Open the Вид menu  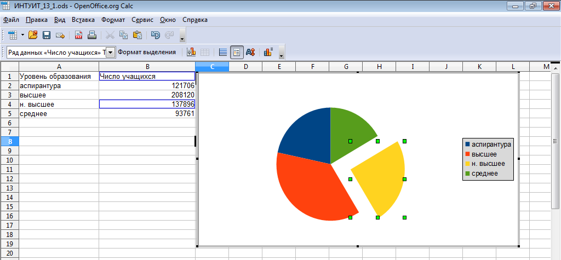click(x=59, y=20)
